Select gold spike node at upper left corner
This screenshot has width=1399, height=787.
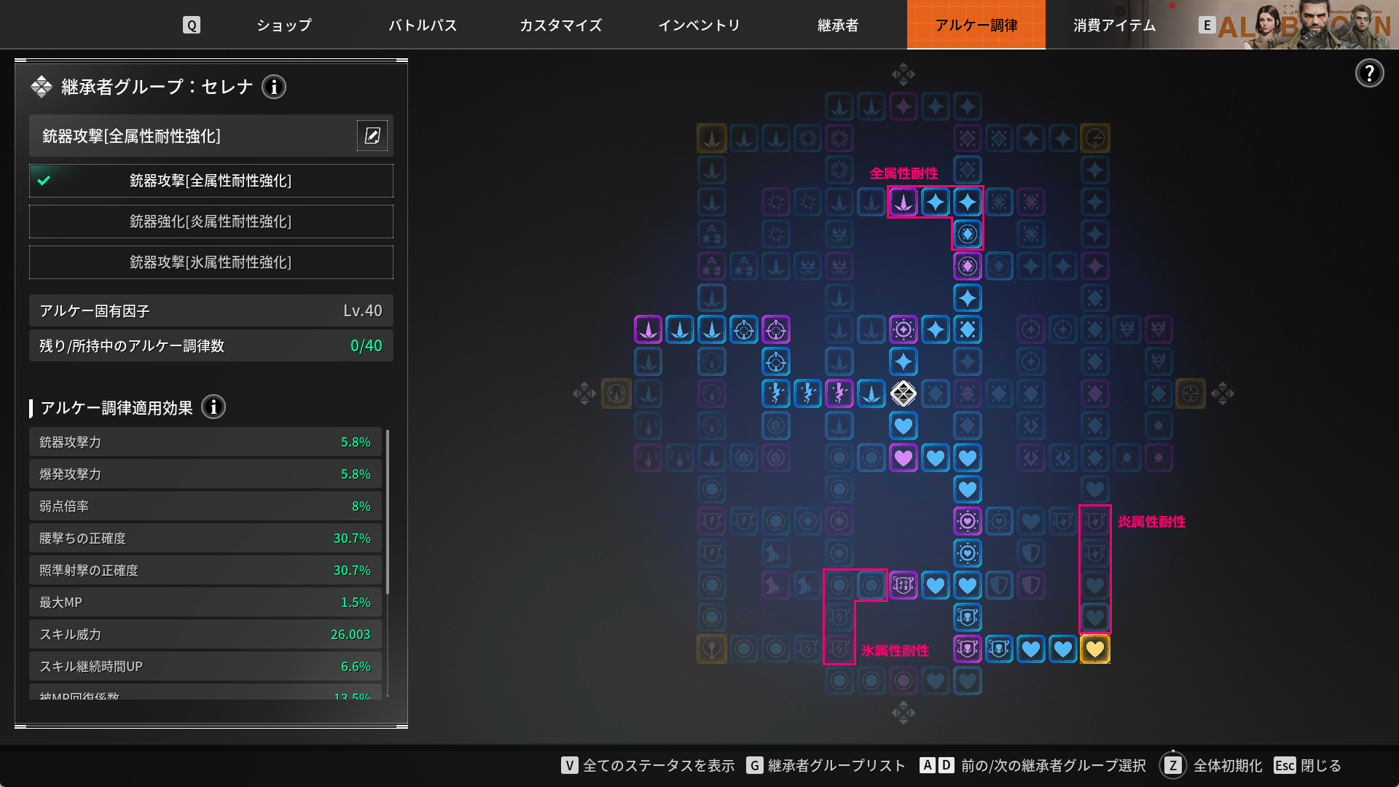712,138
